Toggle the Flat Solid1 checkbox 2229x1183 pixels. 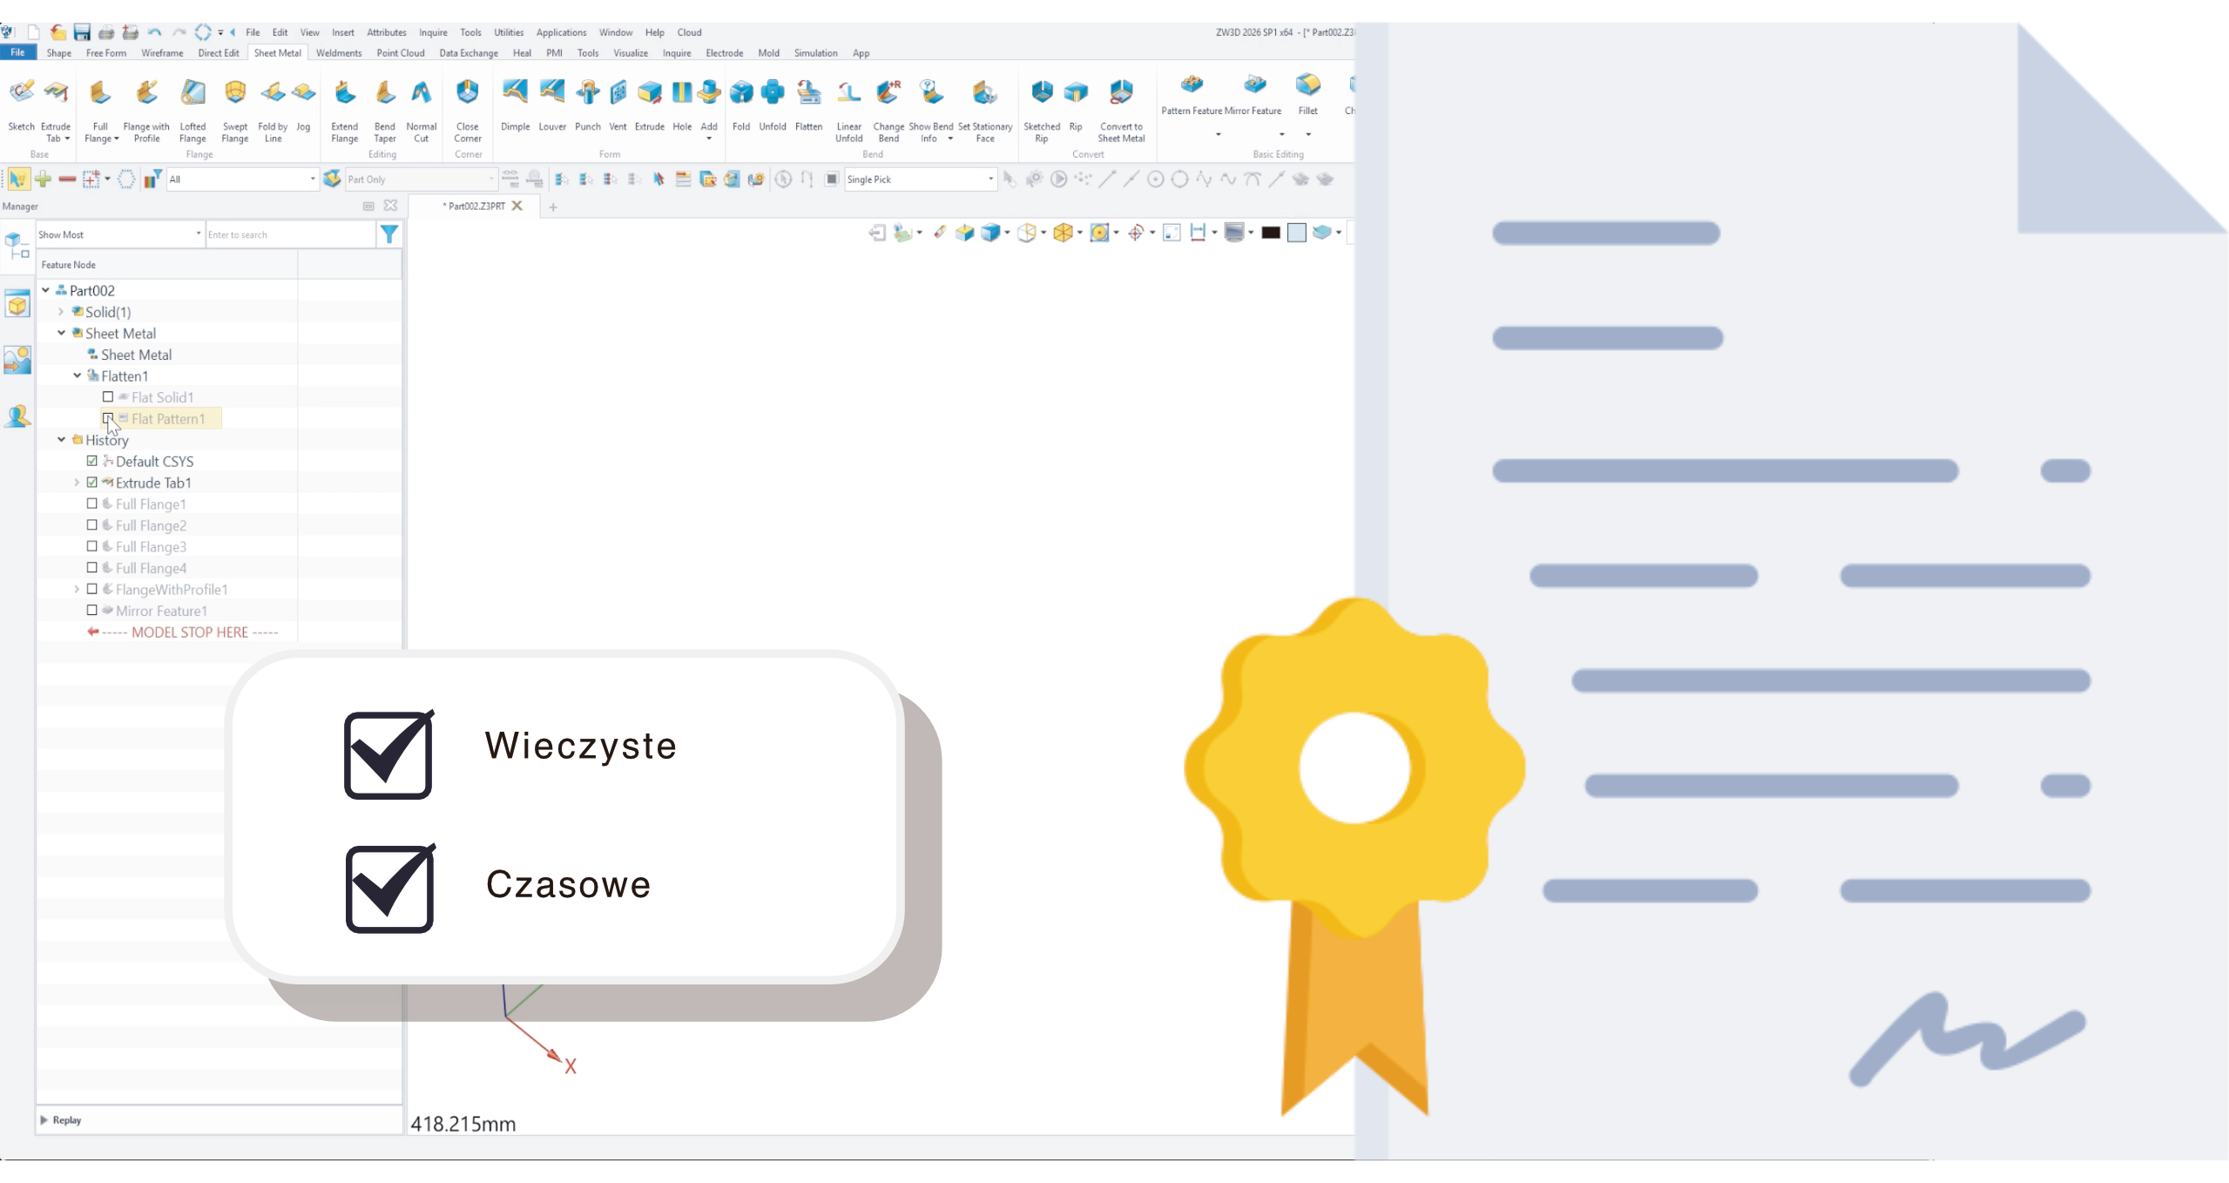(x=108, y=397)
